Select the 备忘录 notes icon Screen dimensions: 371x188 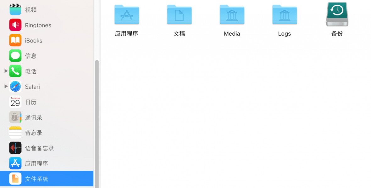[15, 133]
